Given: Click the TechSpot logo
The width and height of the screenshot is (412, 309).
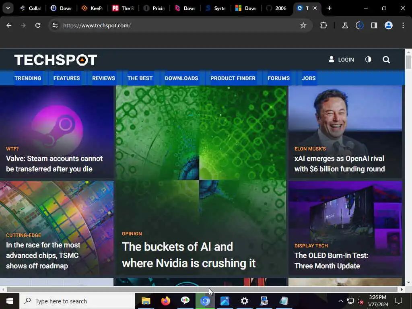Looking at the screenshot, I should tap(56, 60).
